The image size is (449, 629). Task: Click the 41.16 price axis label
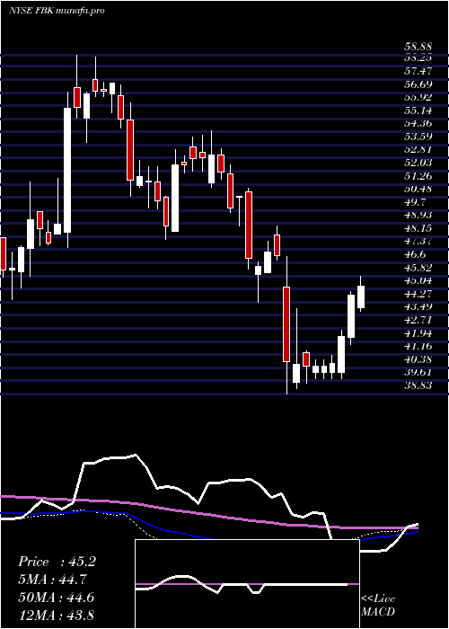(x=418, y=345)
